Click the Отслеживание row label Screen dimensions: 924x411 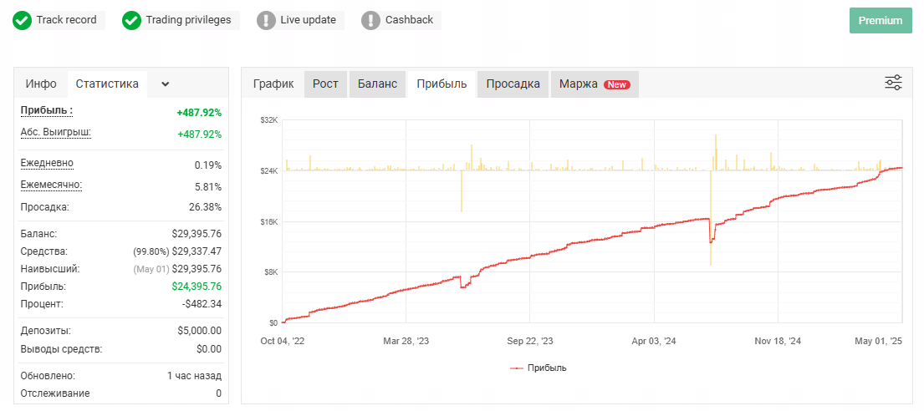point(55,393)
